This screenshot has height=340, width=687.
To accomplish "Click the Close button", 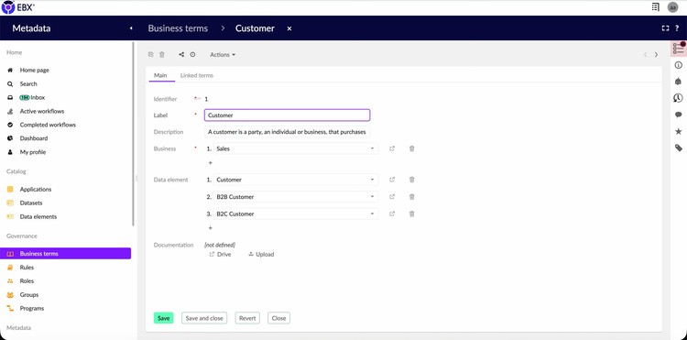I will (278, 318).
